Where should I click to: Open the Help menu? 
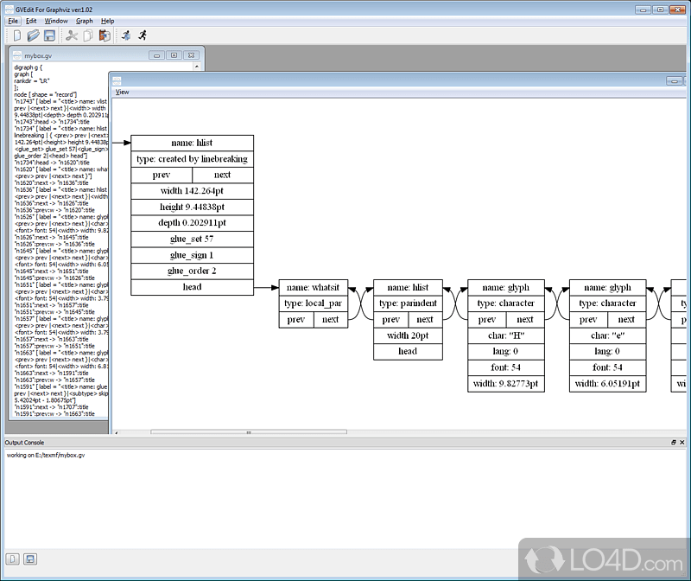pyautogui.click(x=107, y=21)
